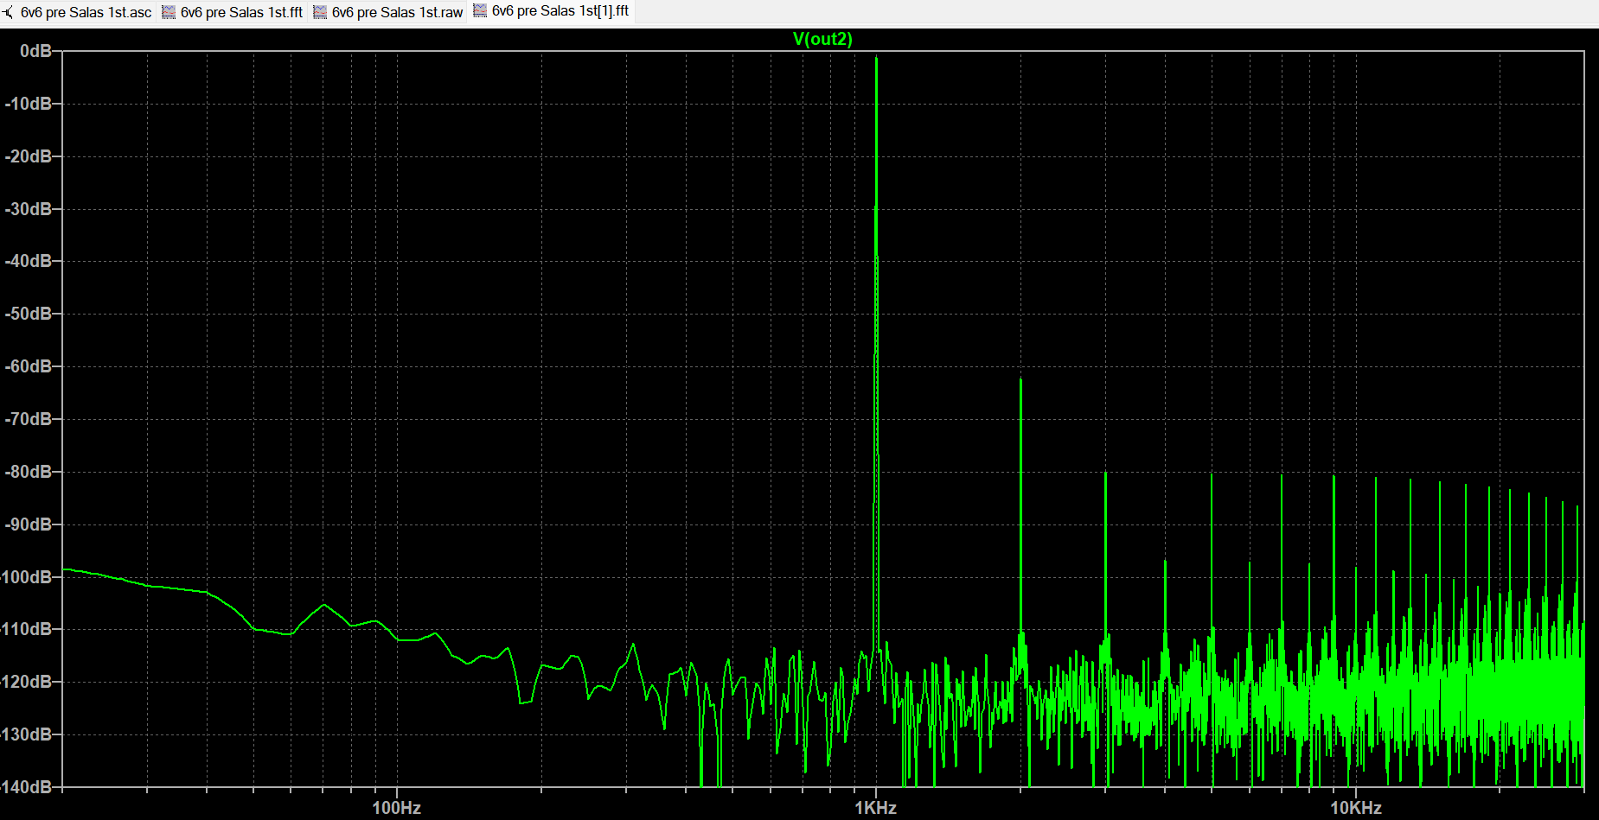
Task: Click the -40dB axis label
Action: point(29,261)
